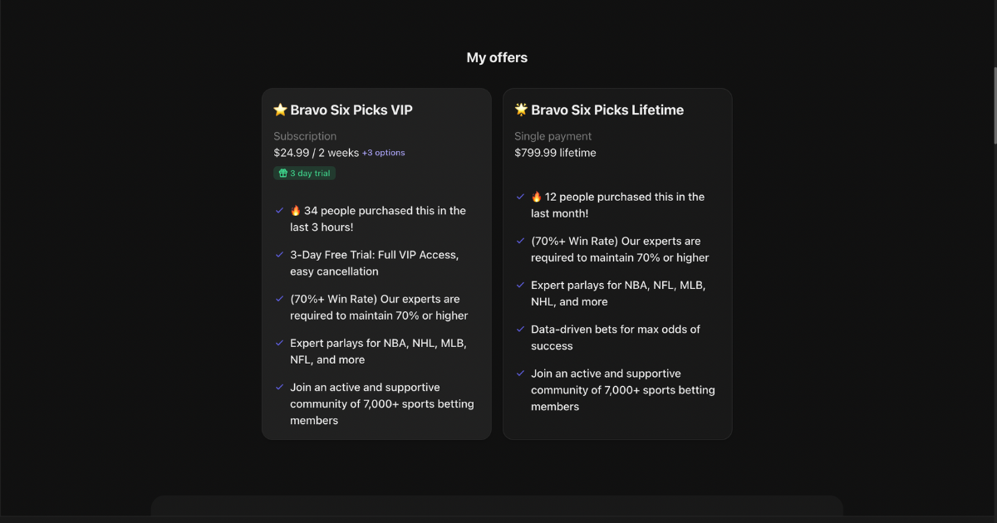This screenshot has width=997, height=523.
Task: Click the glowing star icon on the Lifetime card
Action: pyautogui.click(x=520, y=109)
